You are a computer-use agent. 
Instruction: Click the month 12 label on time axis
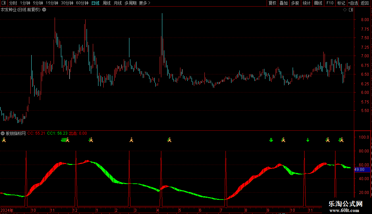75,210
